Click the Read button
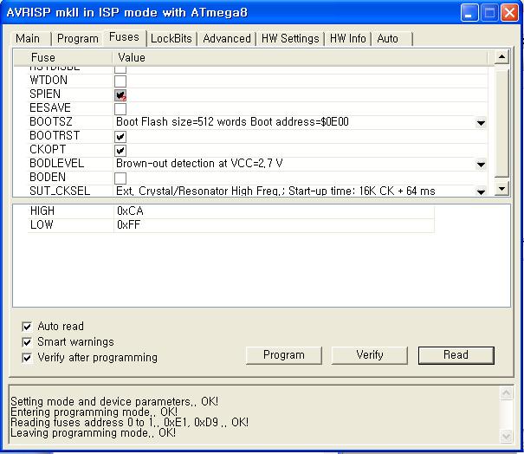 click(456, 355)
